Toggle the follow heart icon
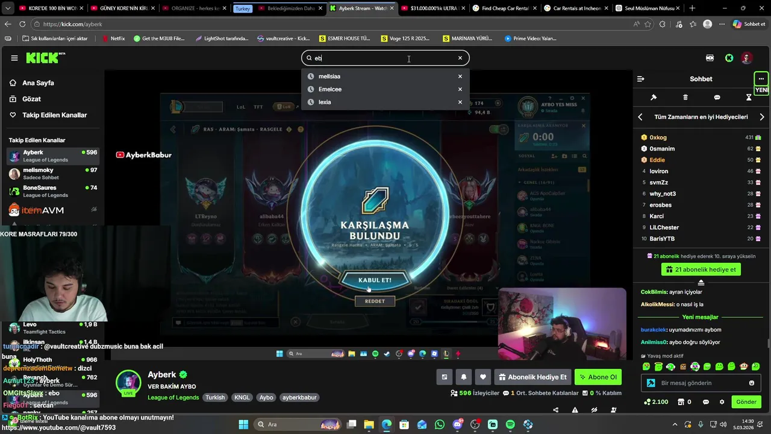Screen dimensions: 771x434 (x=483, y=377)
